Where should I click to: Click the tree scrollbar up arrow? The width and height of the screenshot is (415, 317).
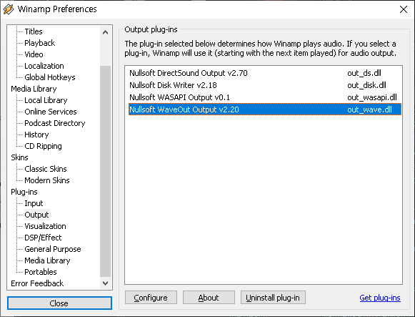point(105,32)
